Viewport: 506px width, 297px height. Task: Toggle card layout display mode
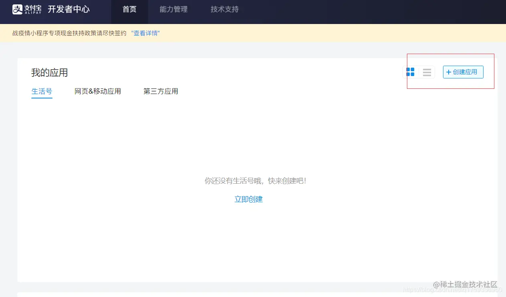[x=410, y=72]
